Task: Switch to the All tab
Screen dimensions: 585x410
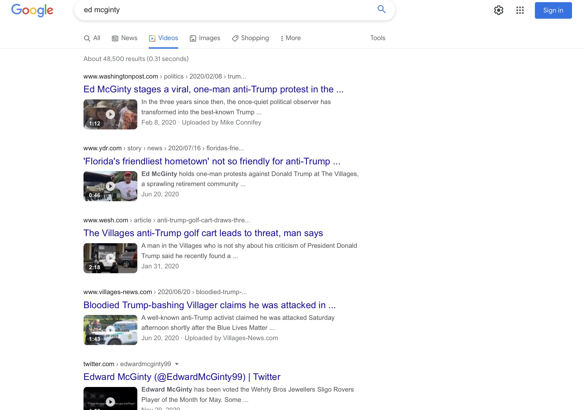Action: click(92, 38)
